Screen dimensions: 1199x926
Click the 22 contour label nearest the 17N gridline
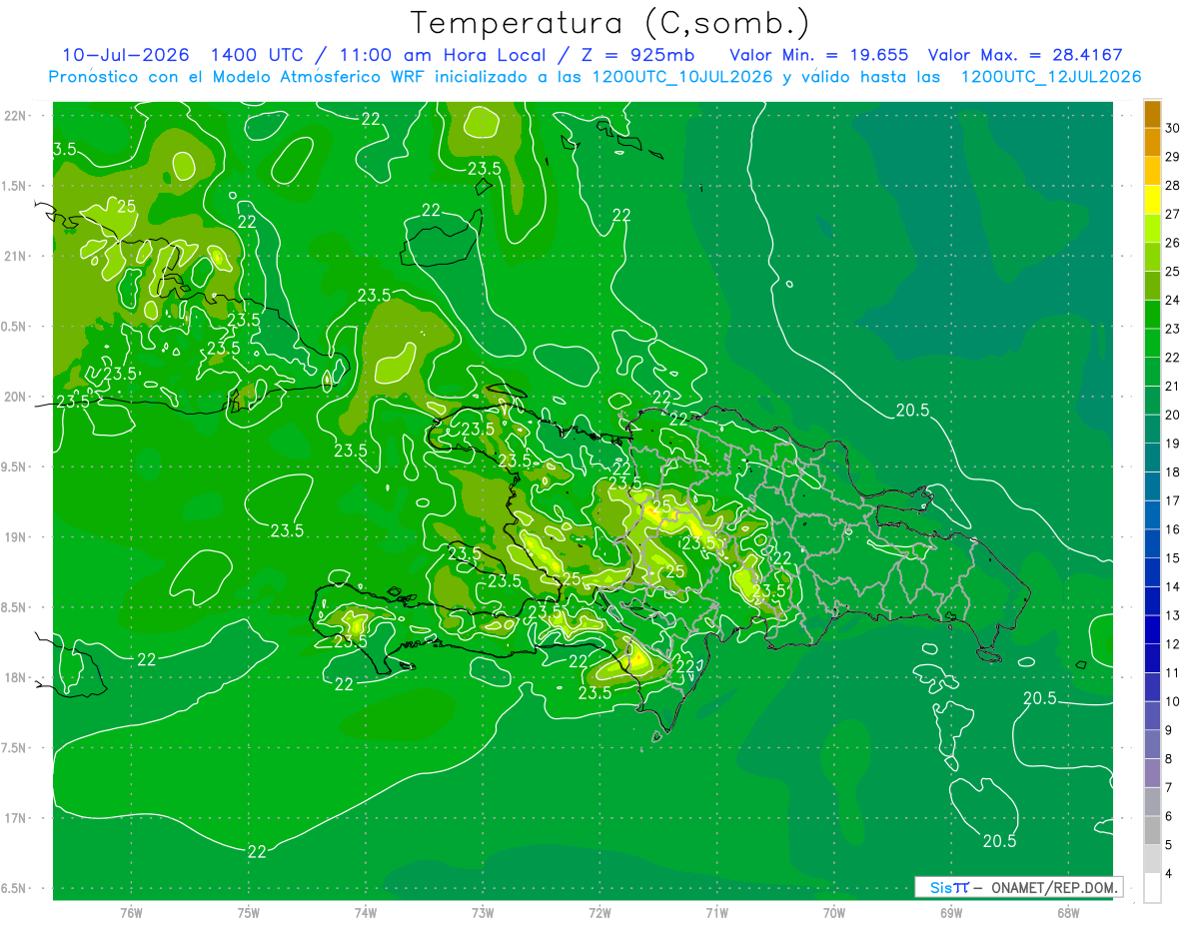[x=257, y=851]
